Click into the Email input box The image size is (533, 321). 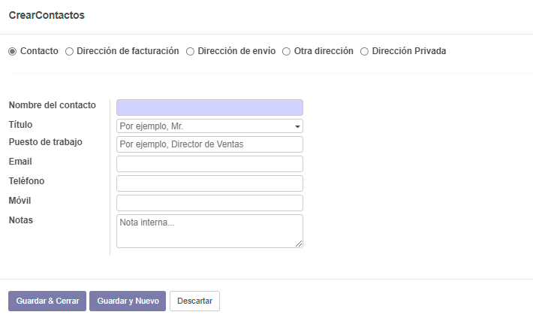(209, 164)
